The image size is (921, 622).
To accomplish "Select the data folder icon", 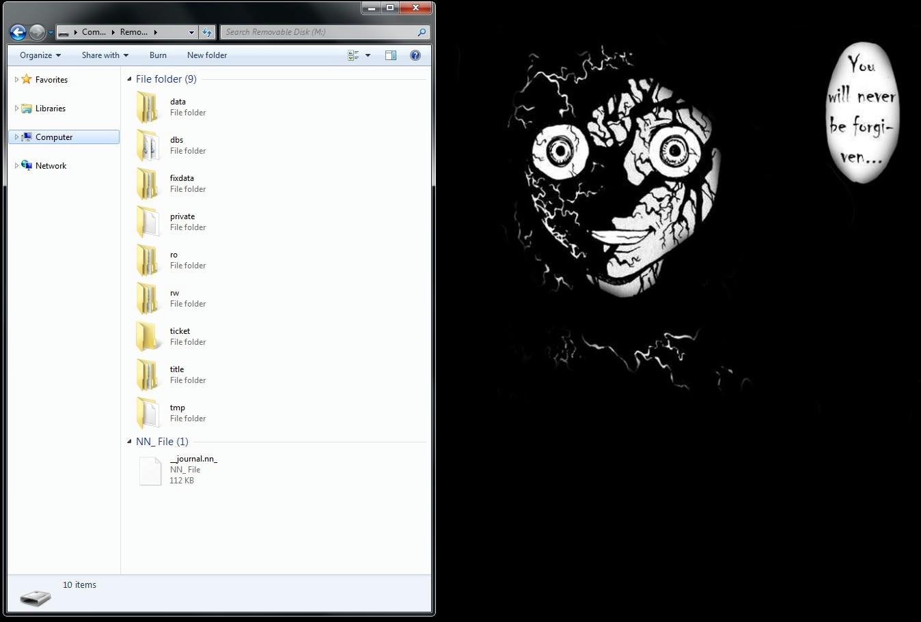I will [x=147, y=107].
